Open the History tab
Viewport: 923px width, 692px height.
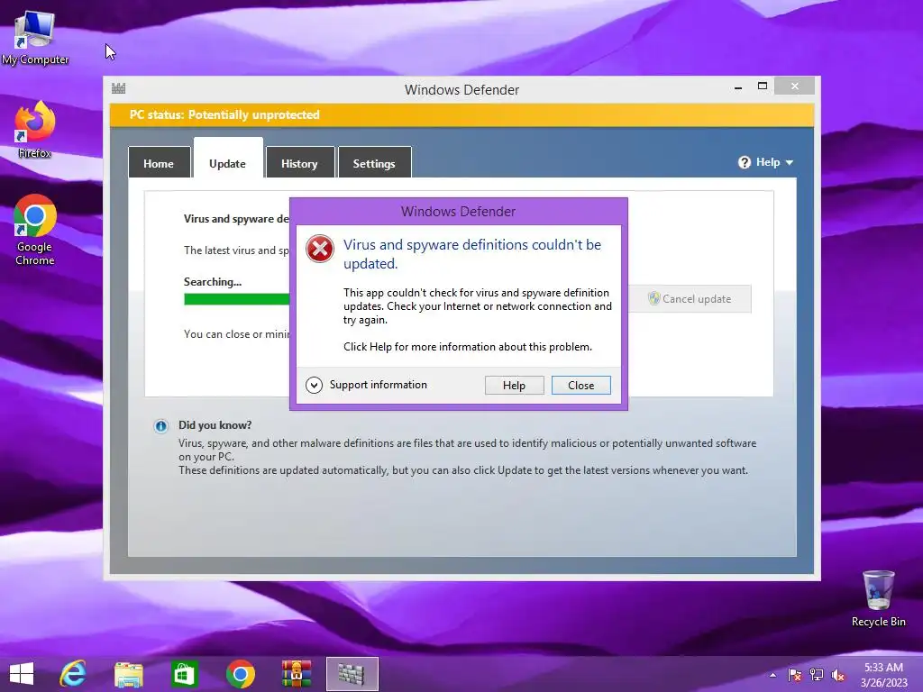(x=299, y=162)
